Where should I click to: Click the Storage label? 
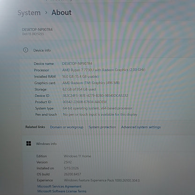pos(40,90)
